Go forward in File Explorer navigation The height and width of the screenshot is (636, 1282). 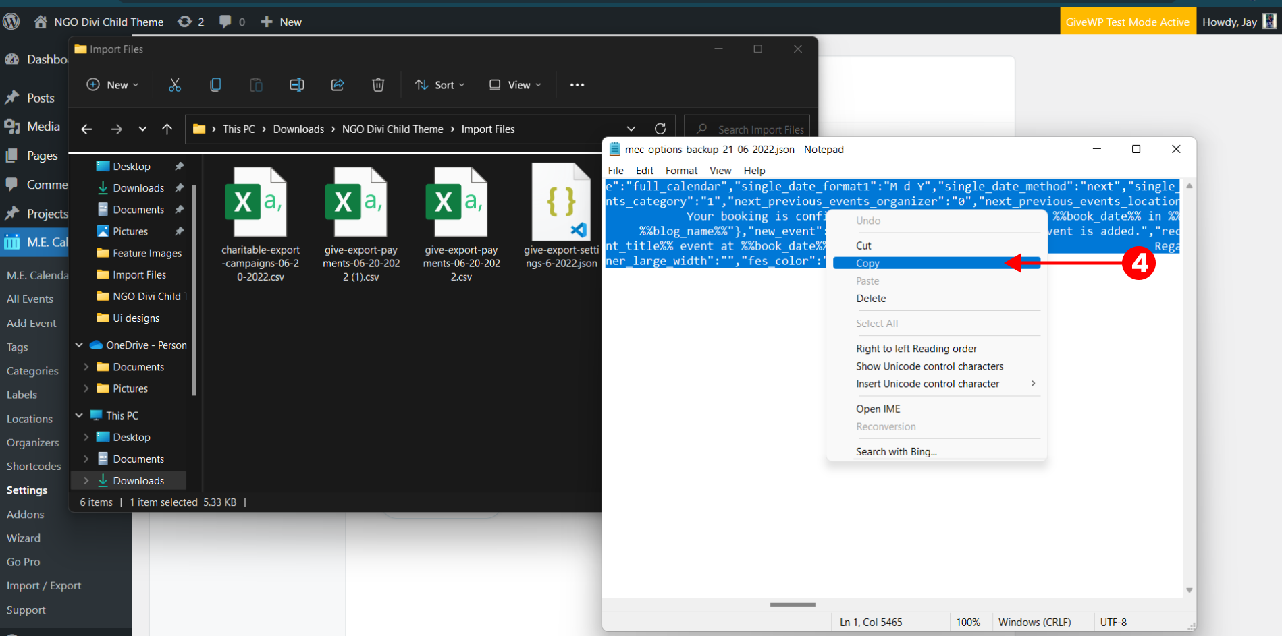(x=116, y=129)
